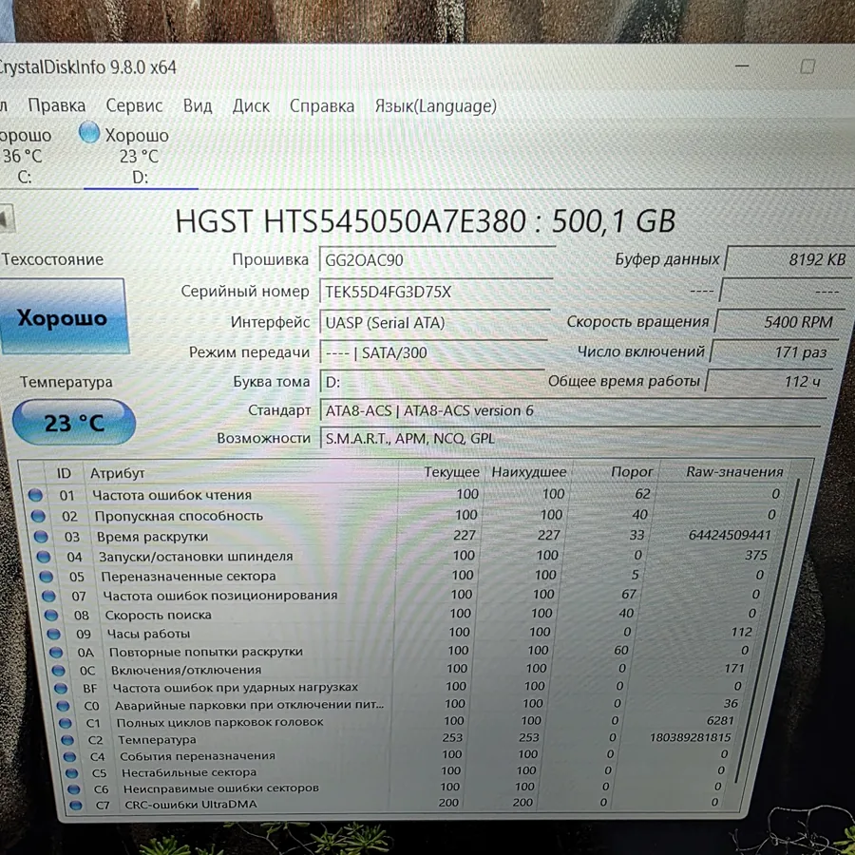Click the power-on count 171 раз
Screen dimensions: 855x855
tap(771, 351)
